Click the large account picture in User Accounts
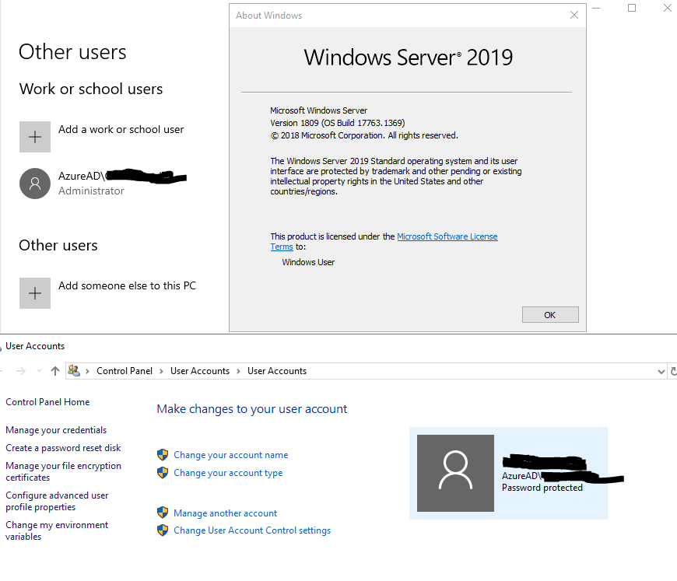The image size is (677, 581). pyautogui.click(x=455, y=473)
